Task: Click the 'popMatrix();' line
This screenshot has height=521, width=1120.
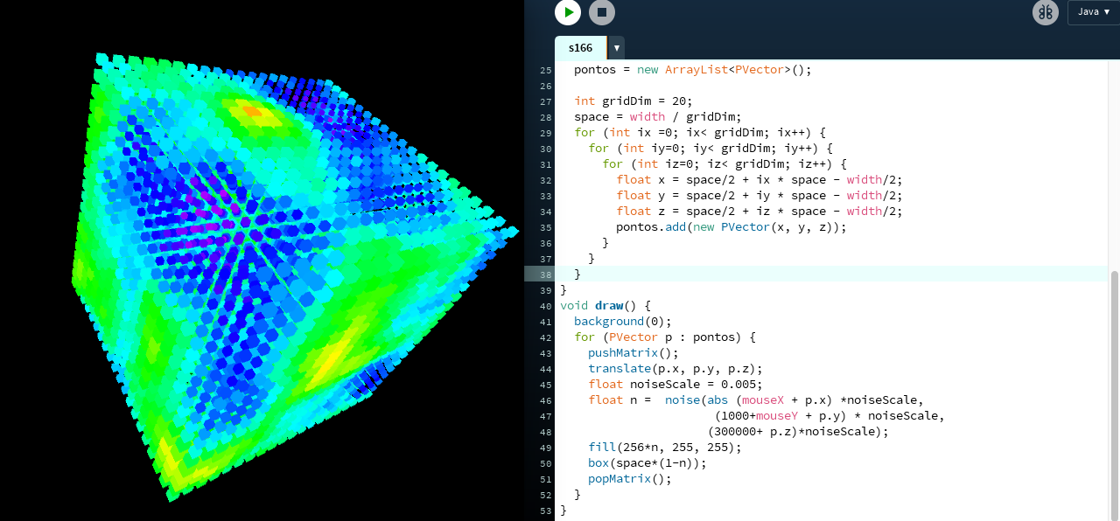Action: click(630, 479)
